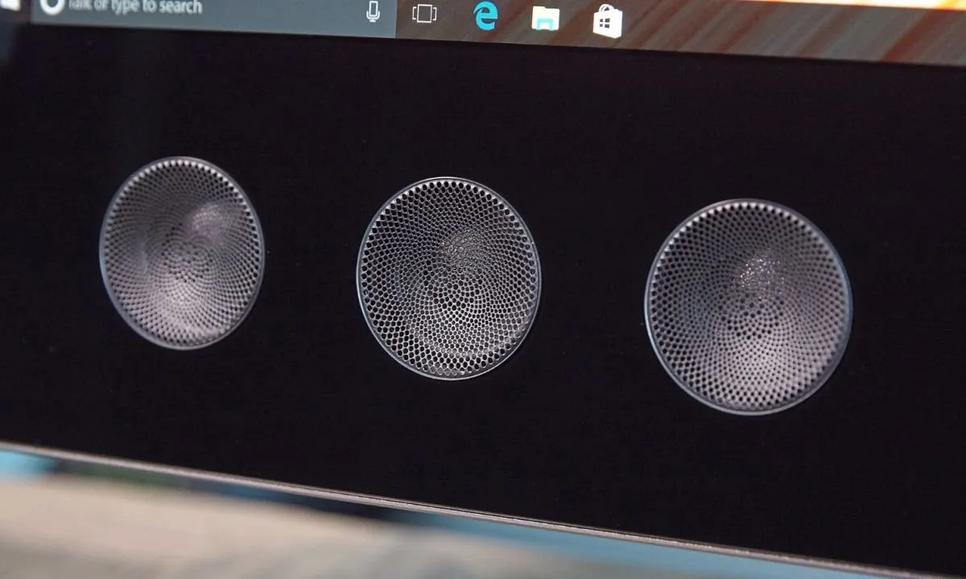Viewport: 966px width, 579px height.
Task: Click the Task View icon
Action: [x=424, y=13]
